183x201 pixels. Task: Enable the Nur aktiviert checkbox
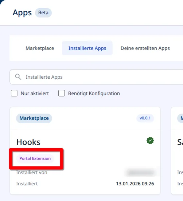[x=14, y=93]
